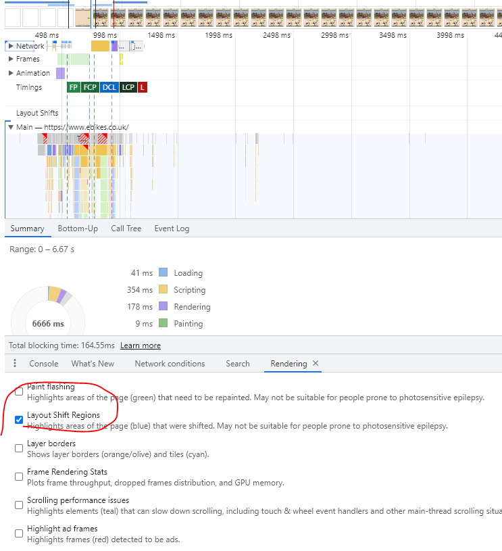Expand the Network track
Screen dimensions: 502x551
point(11,46)
